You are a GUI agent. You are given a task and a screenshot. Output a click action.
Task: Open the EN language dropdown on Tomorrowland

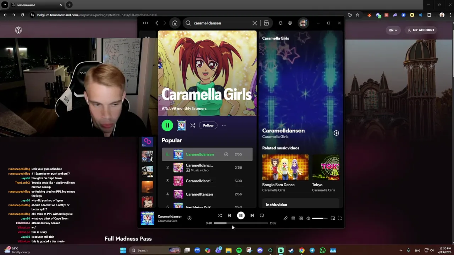click(x=393, y=30)
